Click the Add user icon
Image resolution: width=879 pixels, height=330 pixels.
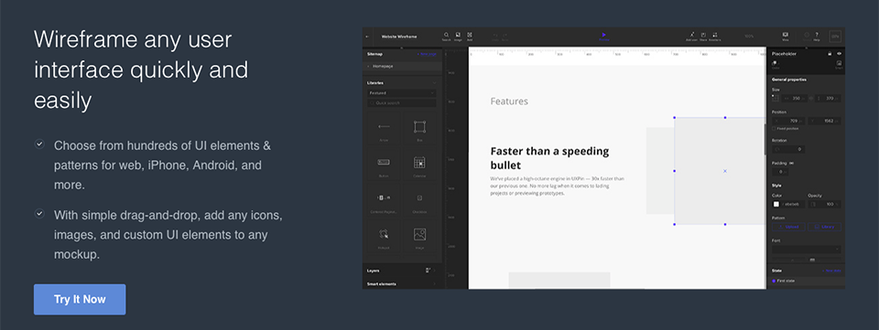692,37
